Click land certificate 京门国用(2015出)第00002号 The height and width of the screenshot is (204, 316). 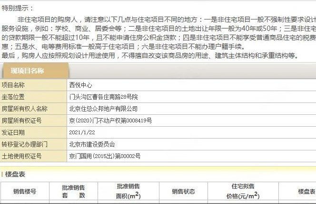105,156
